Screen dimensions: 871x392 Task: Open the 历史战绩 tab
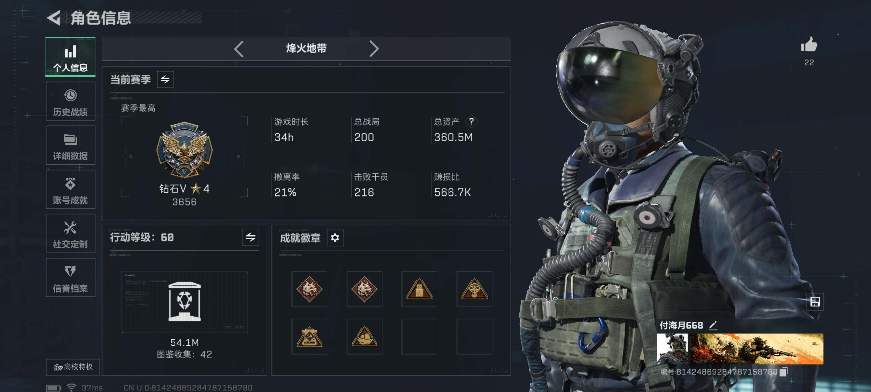pos(70,102)
